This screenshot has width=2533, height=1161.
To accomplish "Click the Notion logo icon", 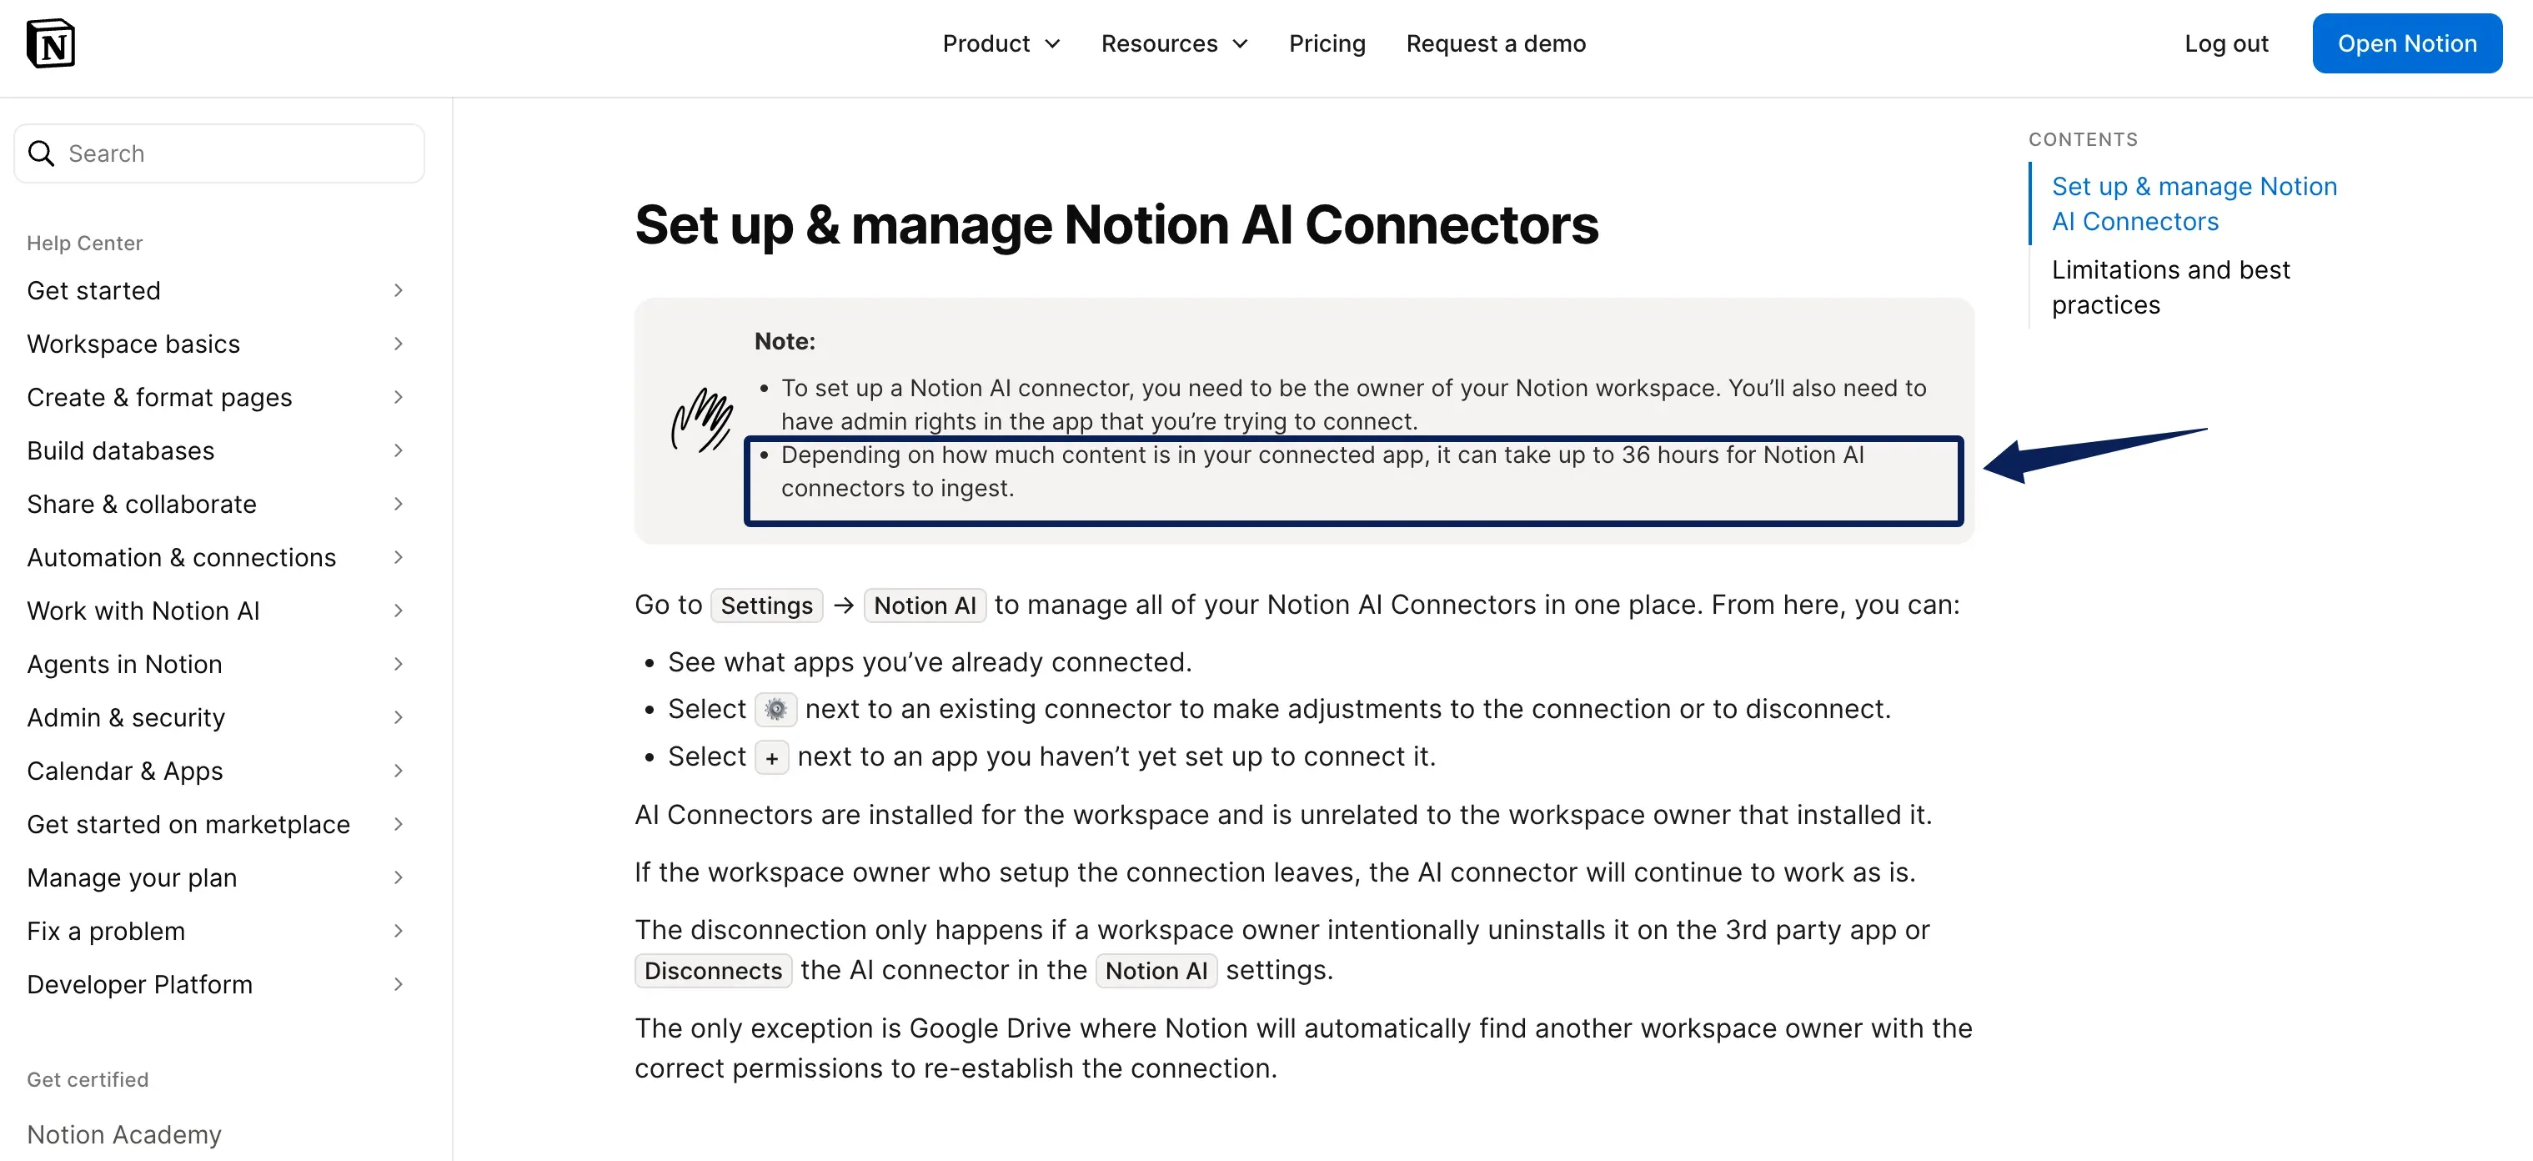I will pyautogui.click(x=50, y=43).
